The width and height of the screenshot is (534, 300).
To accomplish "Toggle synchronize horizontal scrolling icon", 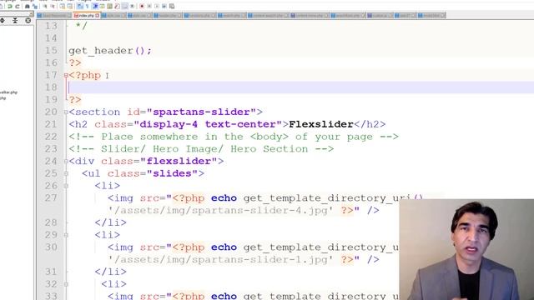I will 70,6.
